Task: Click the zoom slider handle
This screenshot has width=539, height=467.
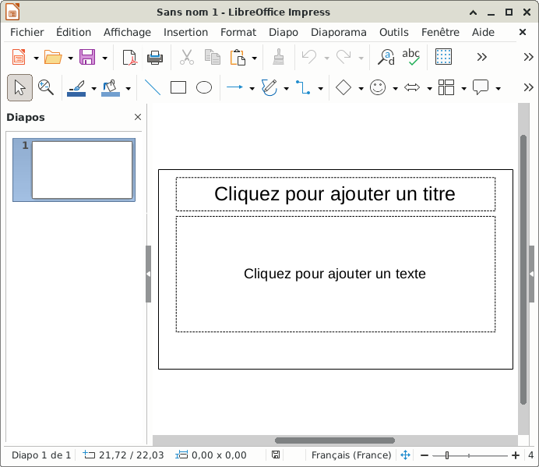Action: [x=447, y=455]
